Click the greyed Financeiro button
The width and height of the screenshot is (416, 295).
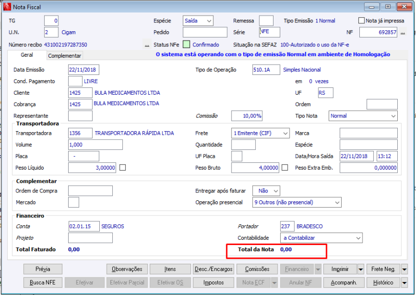tap(297, 269)
